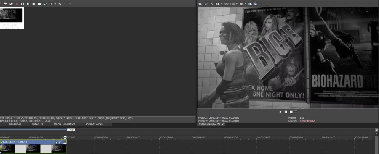Click the Views icon in the Project Media toolbar

51,4
